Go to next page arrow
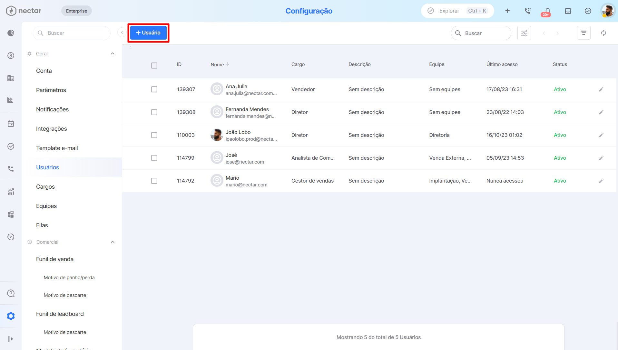Screen dimensions: 618x350 (557, 33)
